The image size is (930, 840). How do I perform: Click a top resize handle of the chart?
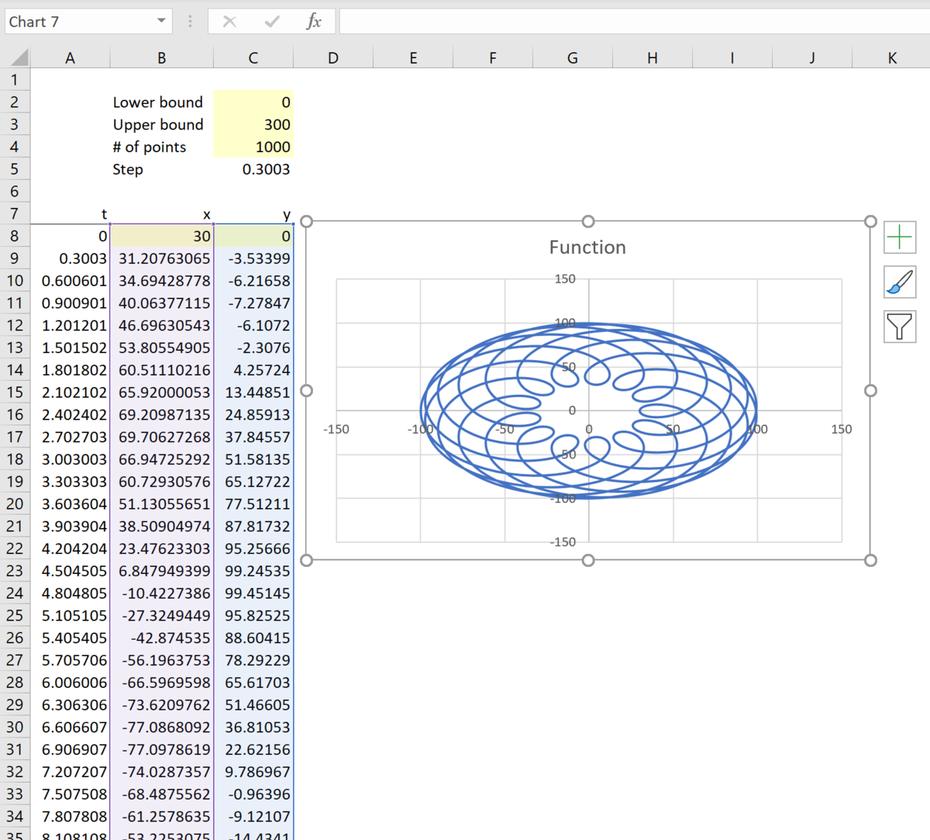pos(588,221)
